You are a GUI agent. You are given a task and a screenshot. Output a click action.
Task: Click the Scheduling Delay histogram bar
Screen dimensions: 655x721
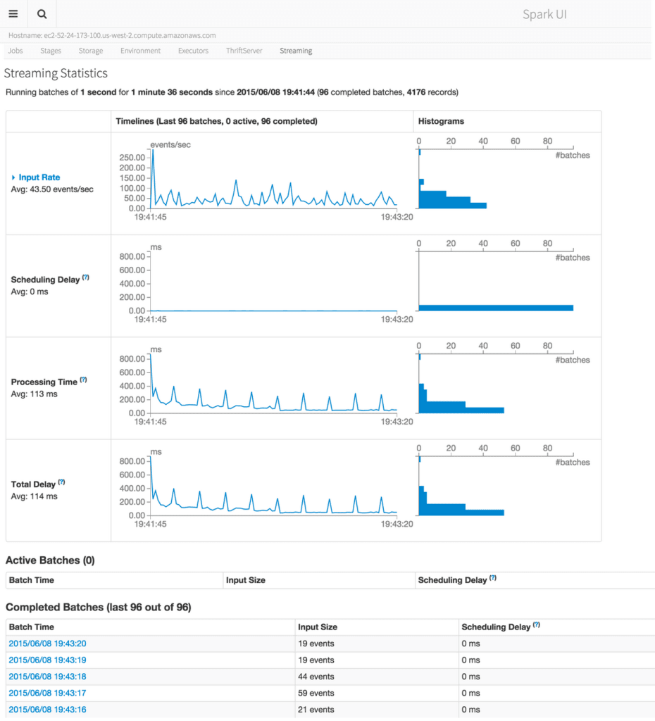(x=496, y=308)
